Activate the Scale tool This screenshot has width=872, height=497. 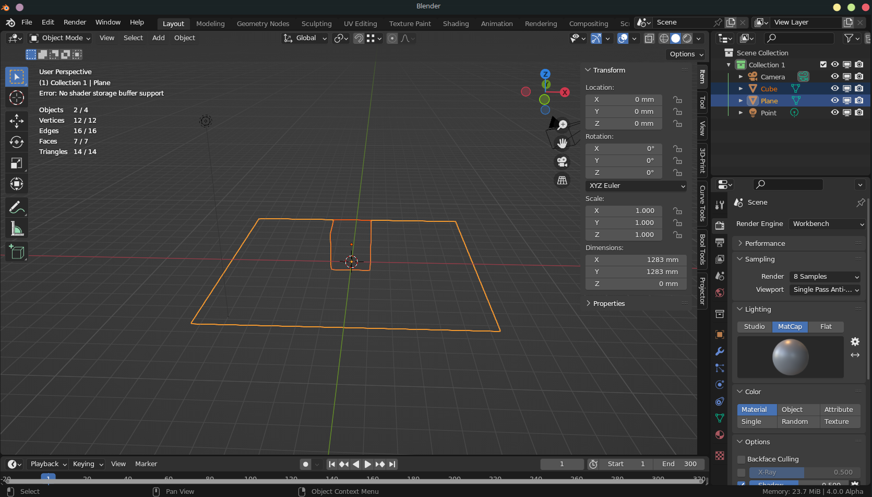[17, 163]
